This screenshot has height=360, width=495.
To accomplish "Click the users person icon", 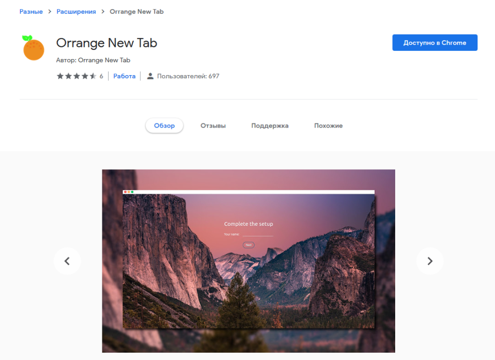I will pos(150,76).
